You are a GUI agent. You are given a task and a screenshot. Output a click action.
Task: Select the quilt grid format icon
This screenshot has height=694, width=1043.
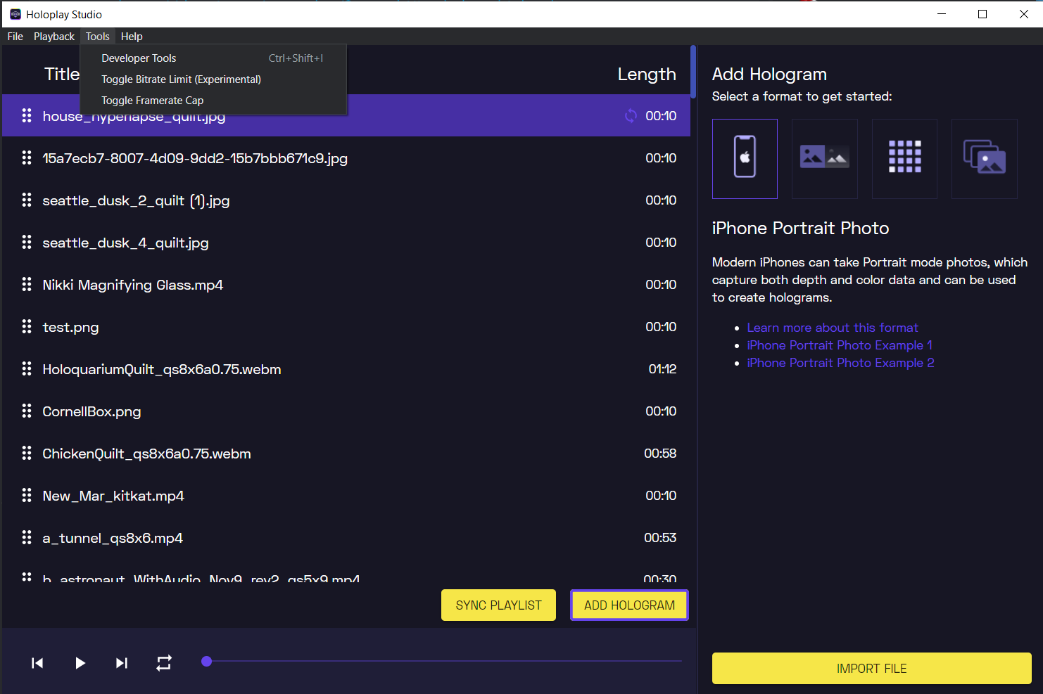coord(904,158)
